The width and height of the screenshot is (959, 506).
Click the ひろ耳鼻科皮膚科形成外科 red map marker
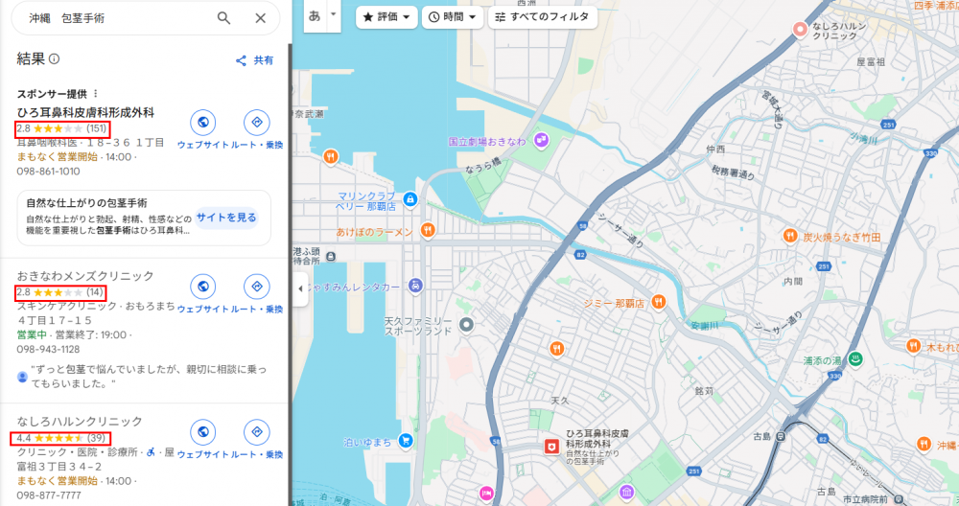pyautogui.click(x=551, y=447)
